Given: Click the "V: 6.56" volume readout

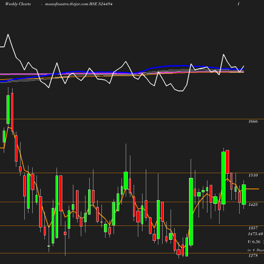Looking at the screenshot, I should click(x=254, y=242).
